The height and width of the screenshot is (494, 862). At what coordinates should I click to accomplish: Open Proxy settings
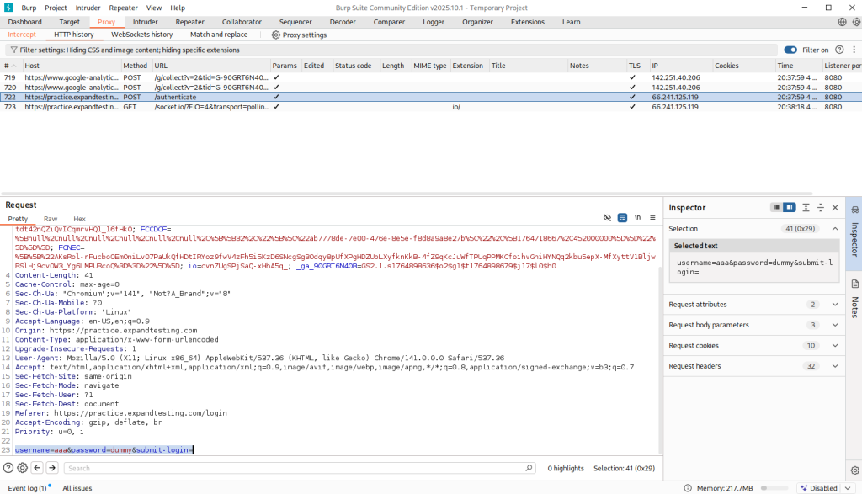[299, 35]
